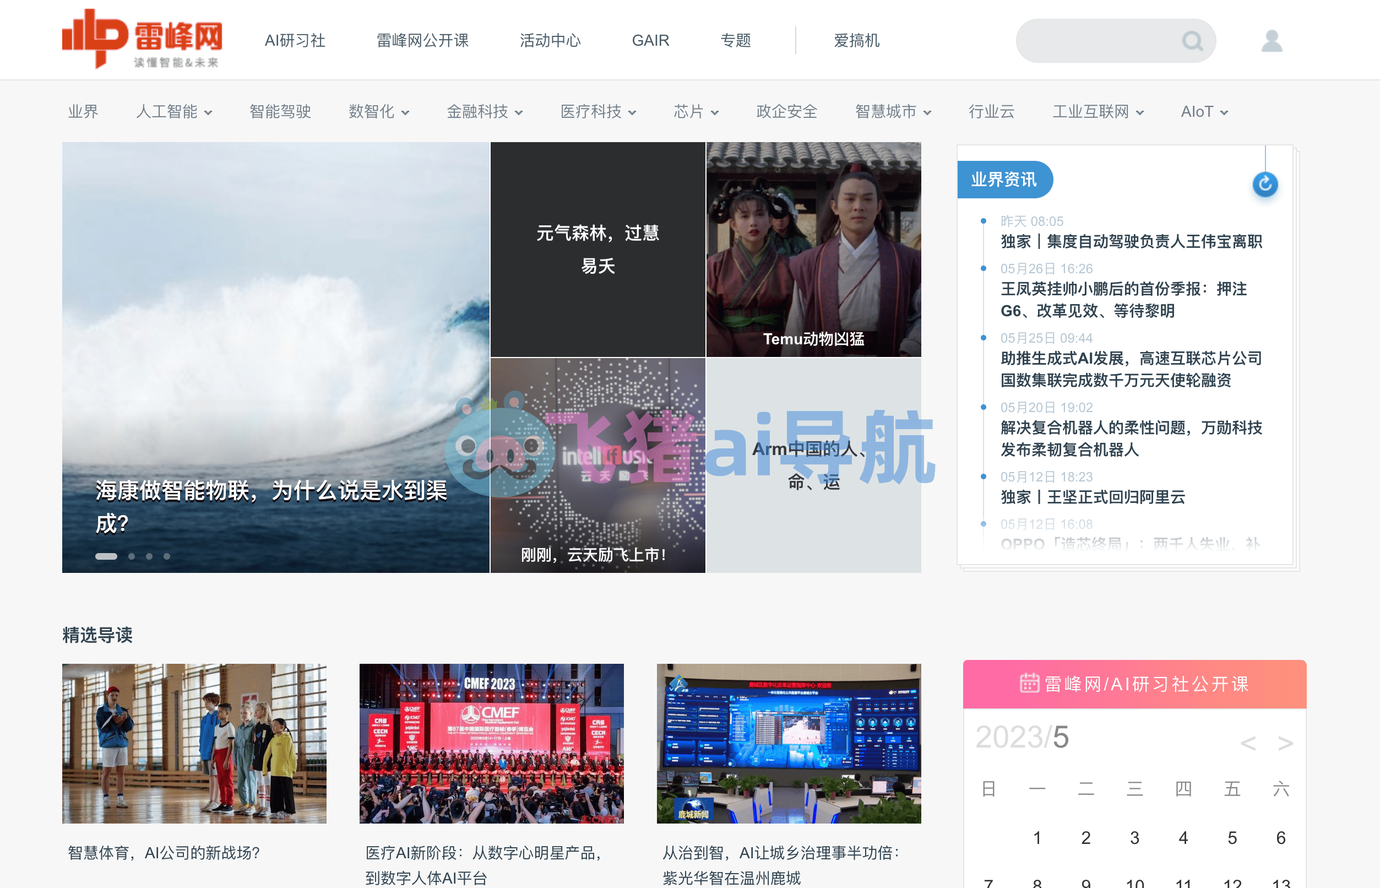Open news 助推生成式AI发展 国数集联融资

pyautogui.click(x=1131, y=369)
